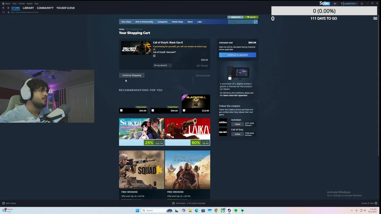The image size is (381, 214).
Task: Switch to the COMMUNITY tab
Action: coord(45,8)
